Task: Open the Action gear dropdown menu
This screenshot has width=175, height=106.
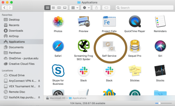Action: [x=86, y=8]
